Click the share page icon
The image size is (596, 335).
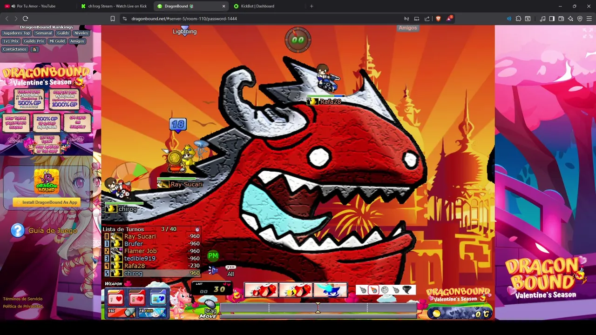point(427,19)
